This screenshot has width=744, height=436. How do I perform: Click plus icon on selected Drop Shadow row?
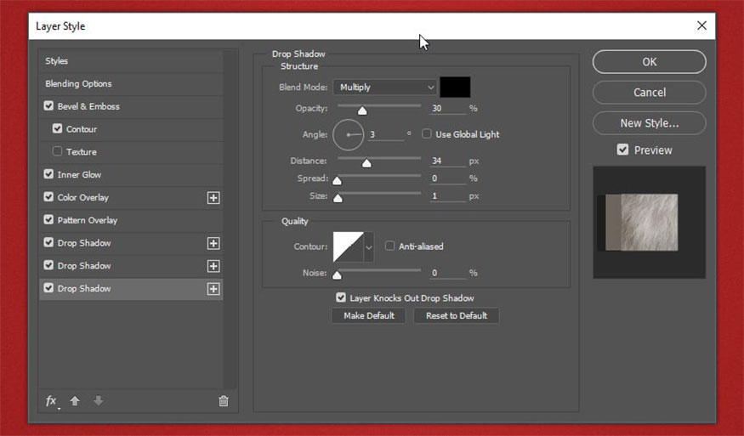[213, 289]
